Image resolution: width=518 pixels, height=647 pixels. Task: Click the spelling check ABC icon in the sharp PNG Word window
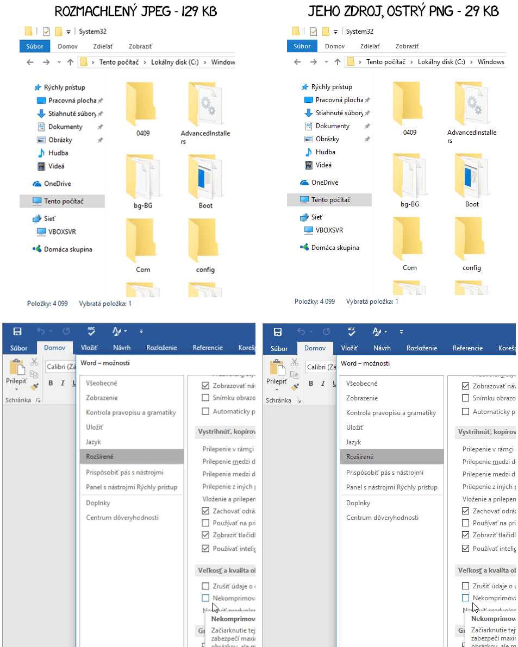pos(351,331)
